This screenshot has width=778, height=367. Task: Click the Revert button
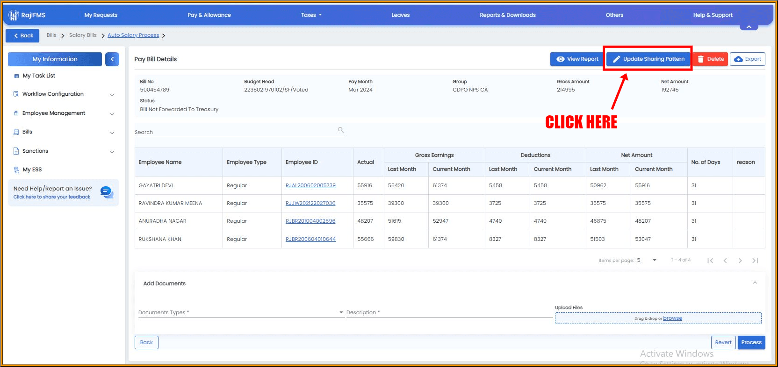[x=723, y=342]
